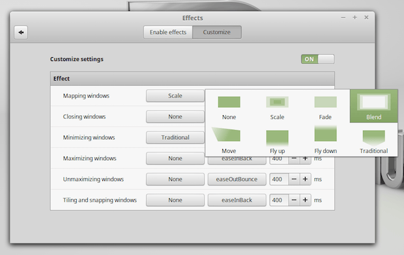
Task: Open Unmaximizing windows None effect dropdown
Action: point(175,179)
